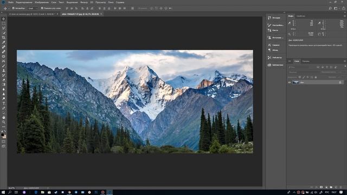Open the Файл menu
This screenshot has width=347, height=195.
[11, 2]
